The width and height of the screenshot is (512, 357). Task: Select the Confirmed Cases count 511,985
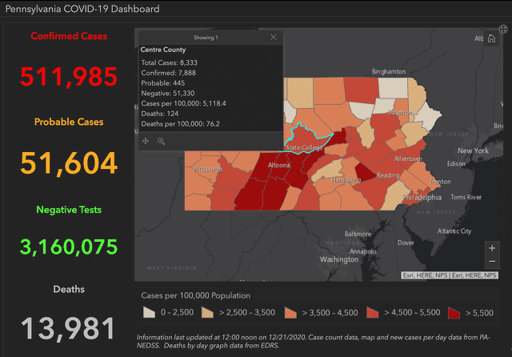click(x=69, y=77)
